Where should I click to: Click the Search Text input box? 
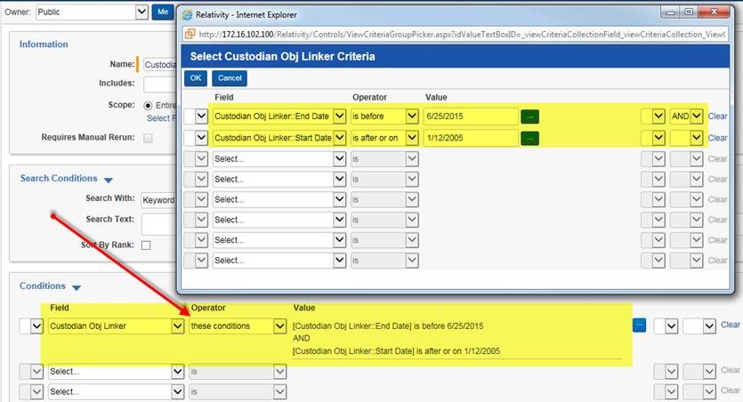[x=158, y=224]
